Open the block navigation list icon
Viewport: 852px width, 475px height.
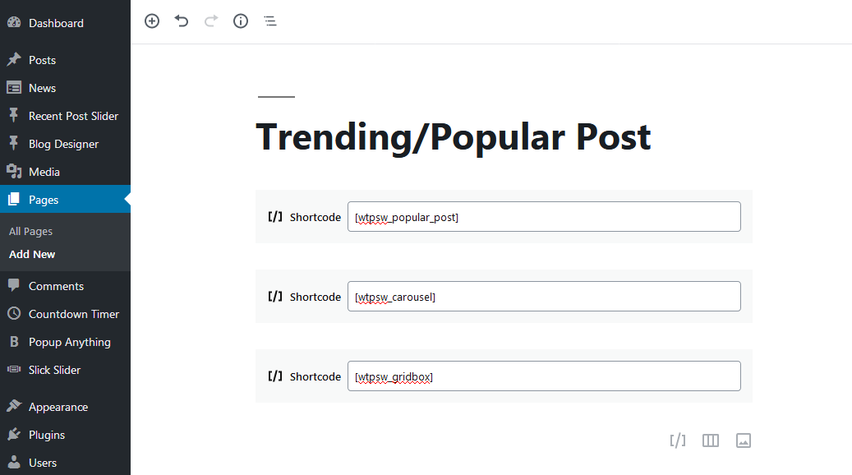[270, 21]
